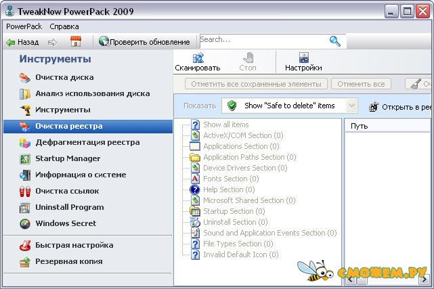This screenshot has height=289, width=434.
Task: Select Startup Section (0) row
Action: (x=234, y=211)
